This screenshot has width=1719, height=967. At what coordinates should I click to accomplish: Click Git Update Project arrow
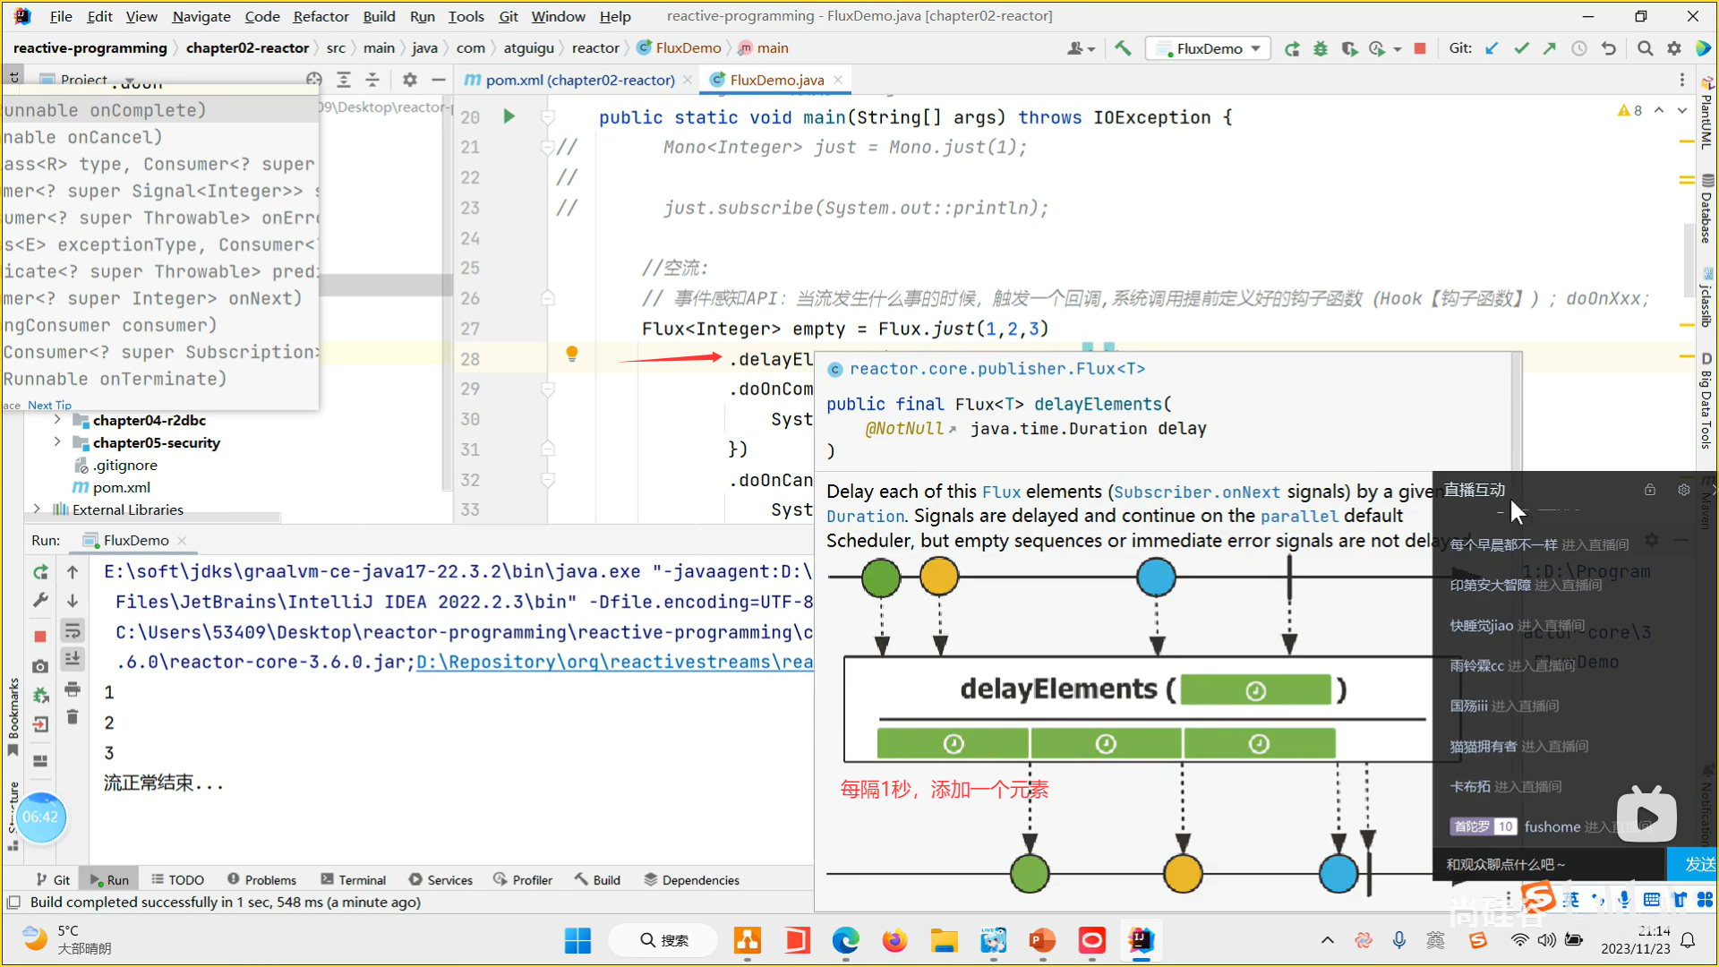[1492, 48]
